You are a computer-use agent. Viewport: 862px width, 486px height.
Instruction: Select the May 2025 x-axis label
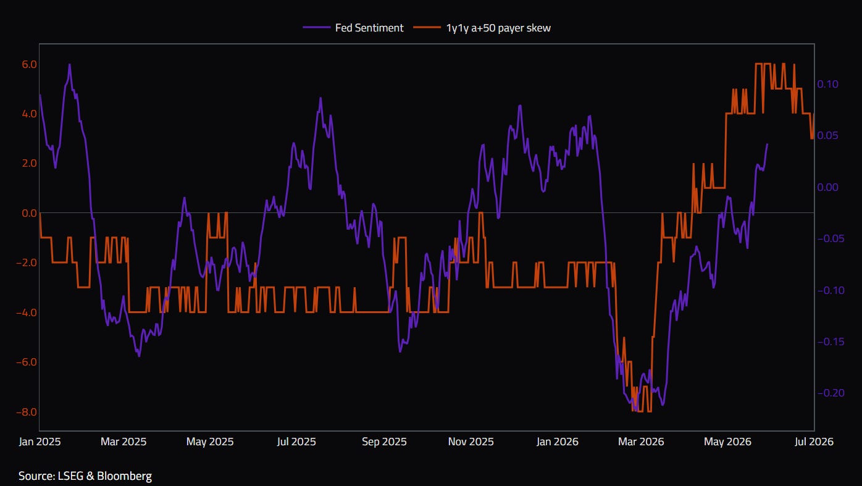pos(210,442)
